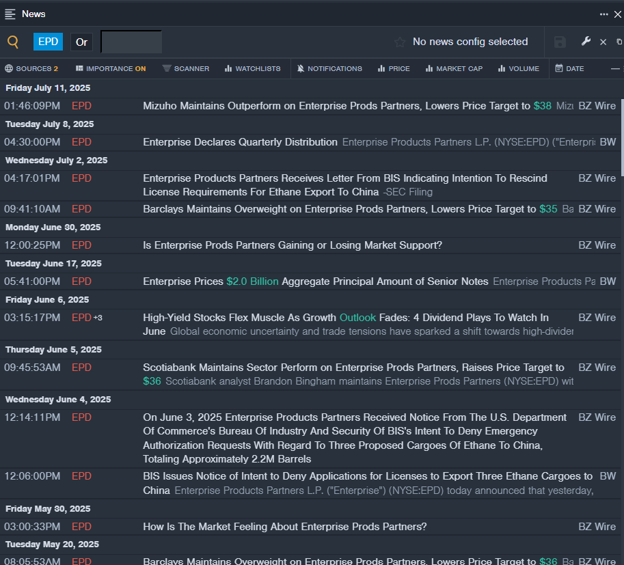
Task: Click EPD ticker in 03:00:33PM row
Action: pyautogui.click(x=81, y=527)
